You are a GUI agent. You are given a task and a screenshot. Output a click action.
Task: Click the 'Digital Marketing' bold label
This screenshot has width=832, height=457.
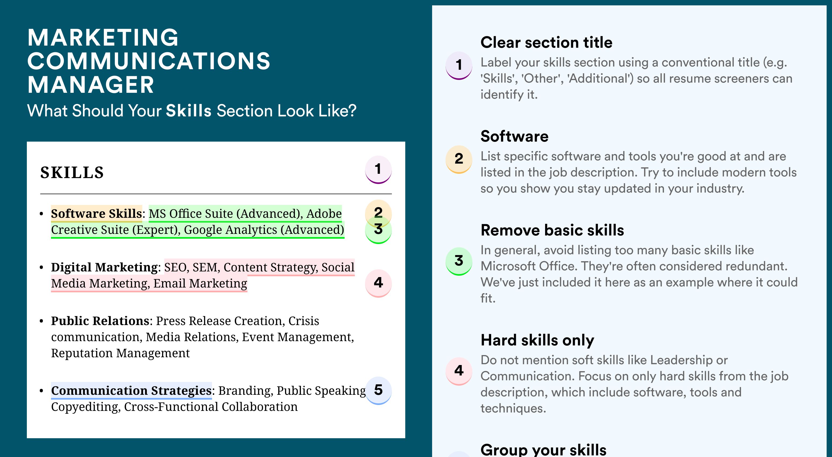tap(104, 267)
